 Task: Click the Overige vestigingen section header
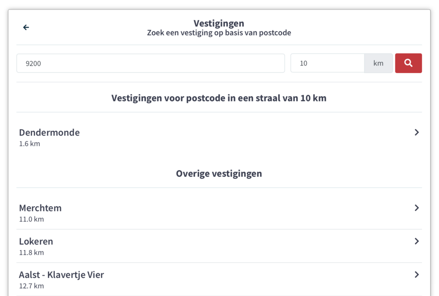[219, 173]
